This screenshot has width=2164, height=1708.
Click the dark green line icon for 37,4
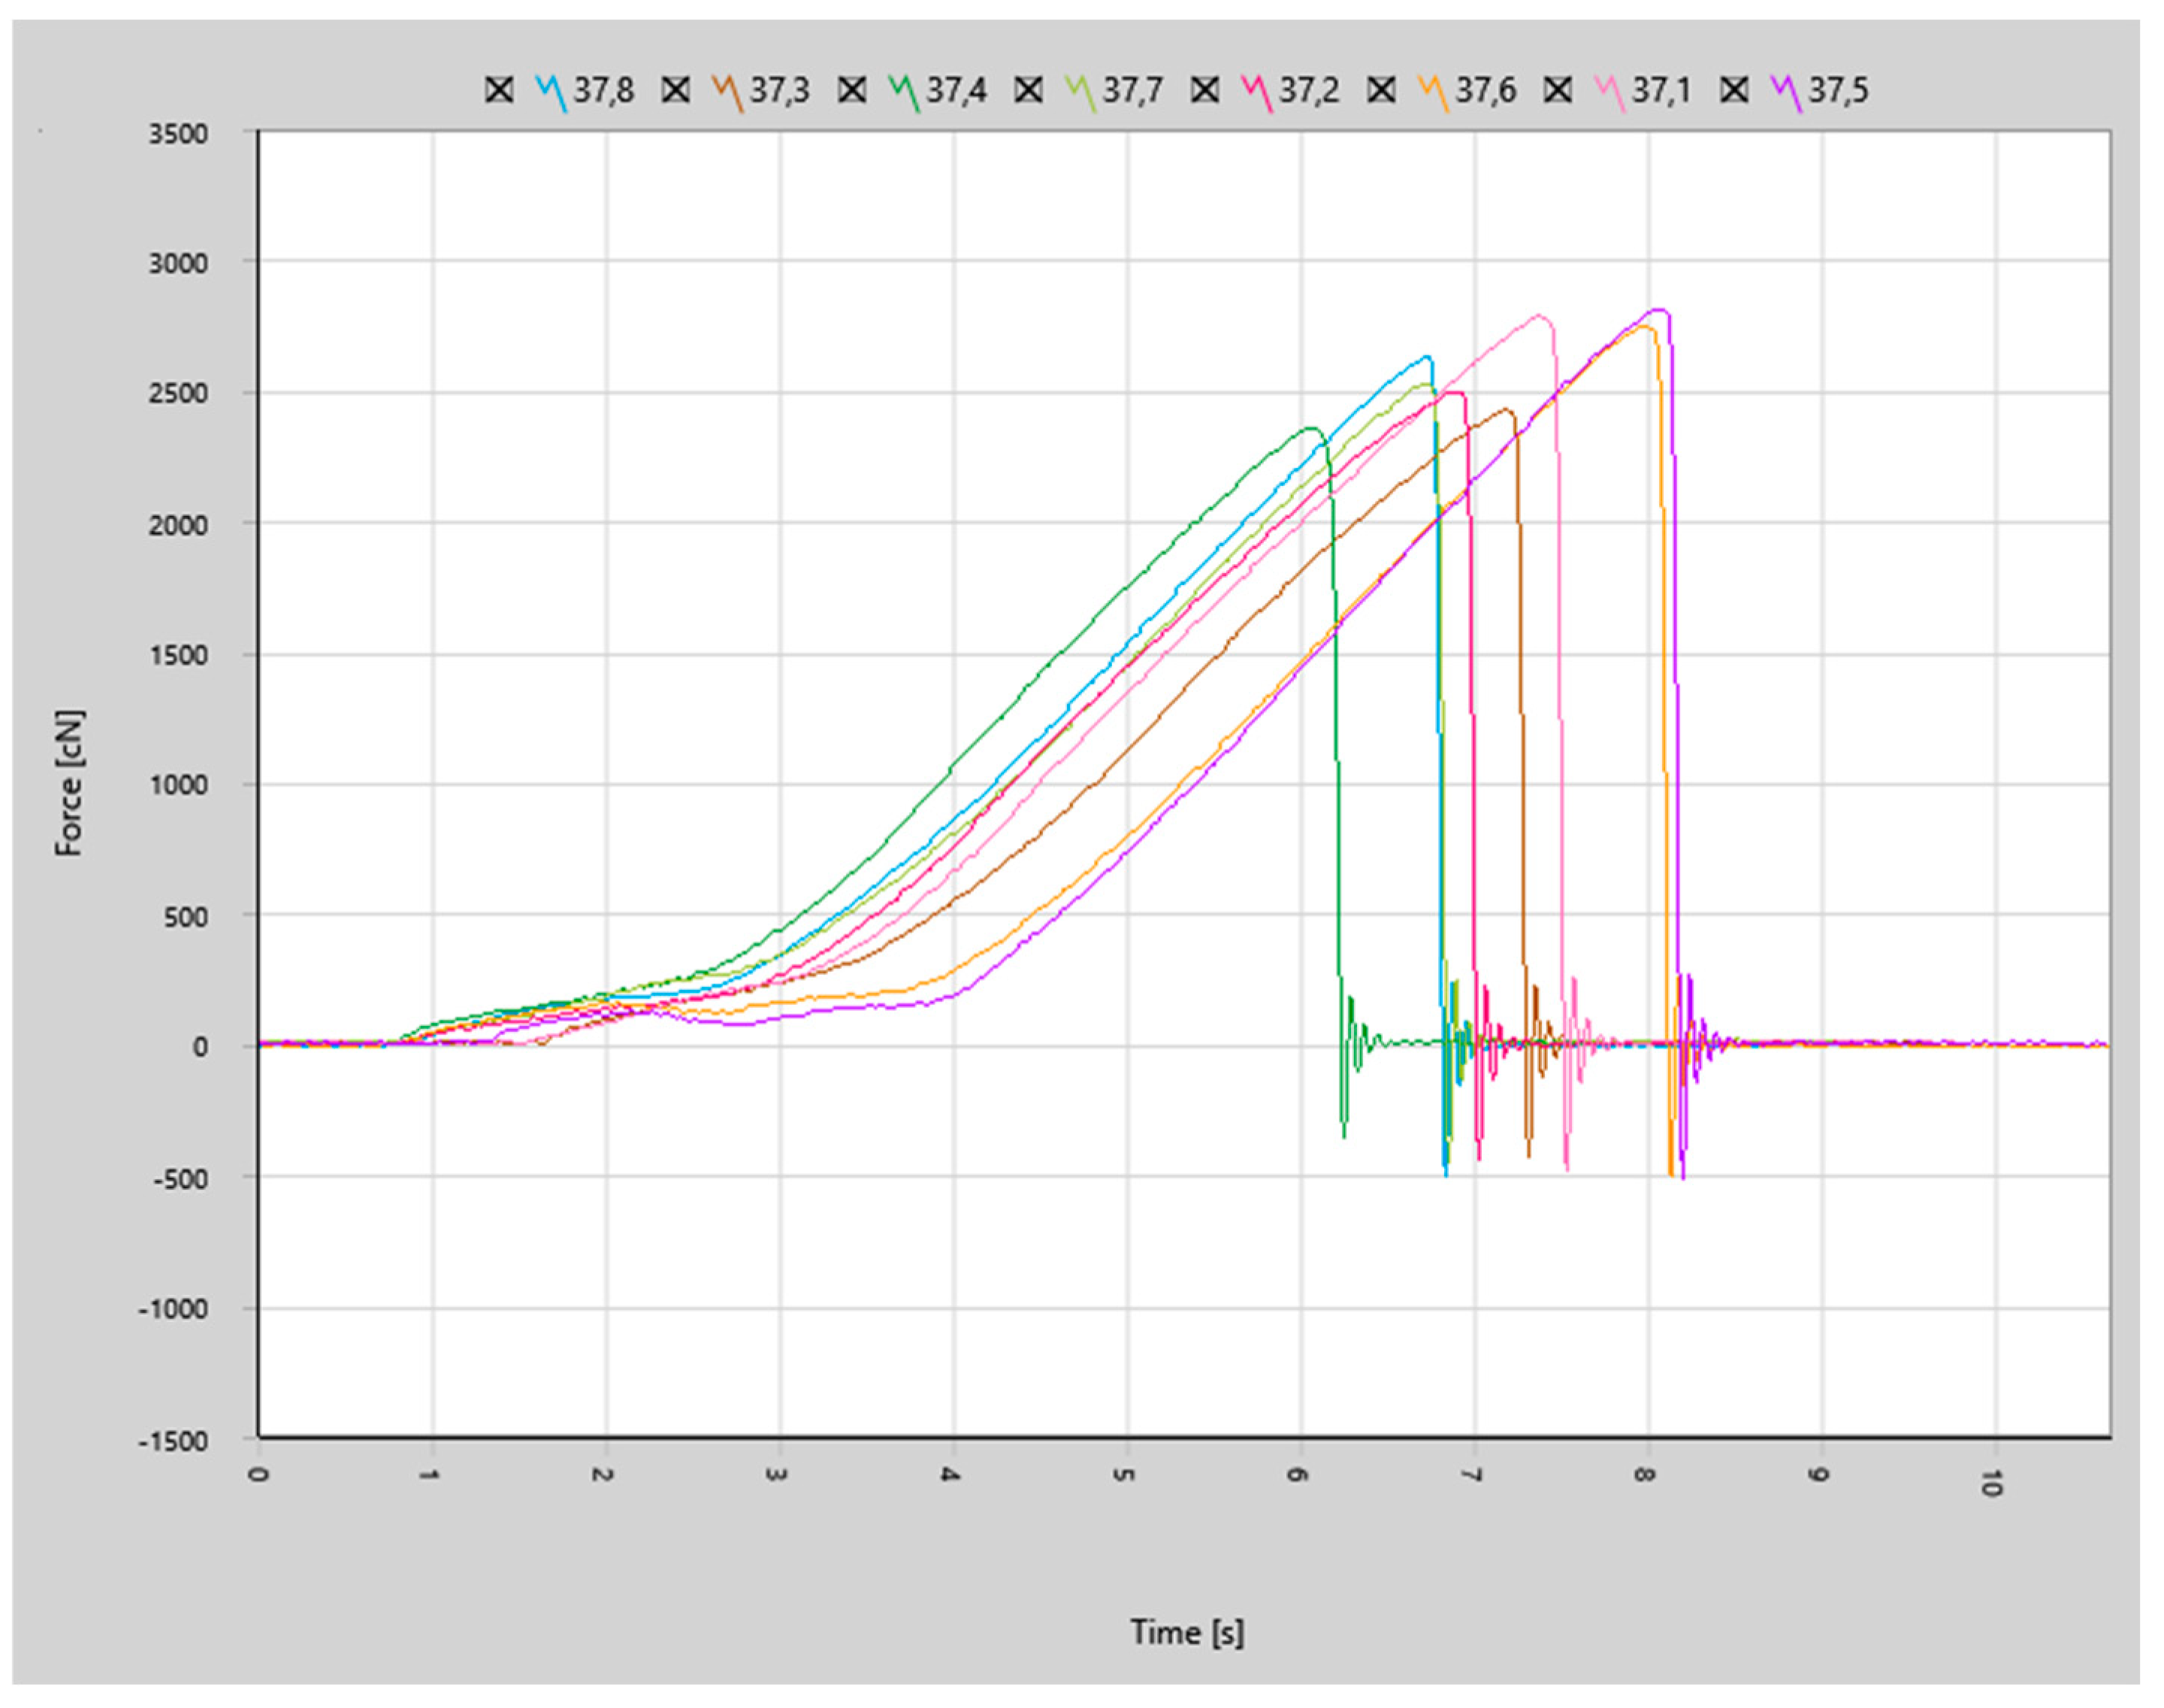click(903, 92)
